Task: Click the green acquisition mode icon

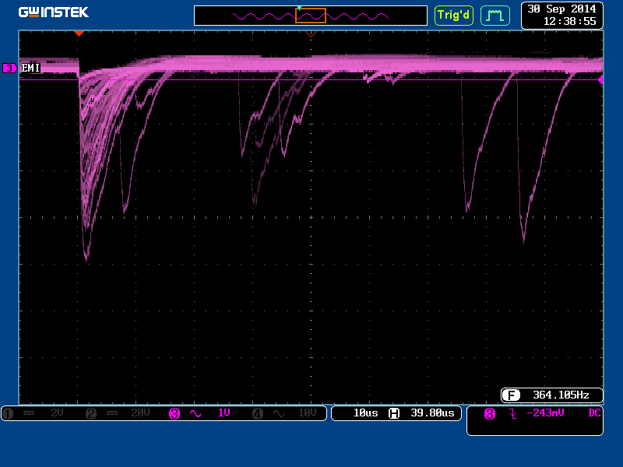Action: coord(495,16)
